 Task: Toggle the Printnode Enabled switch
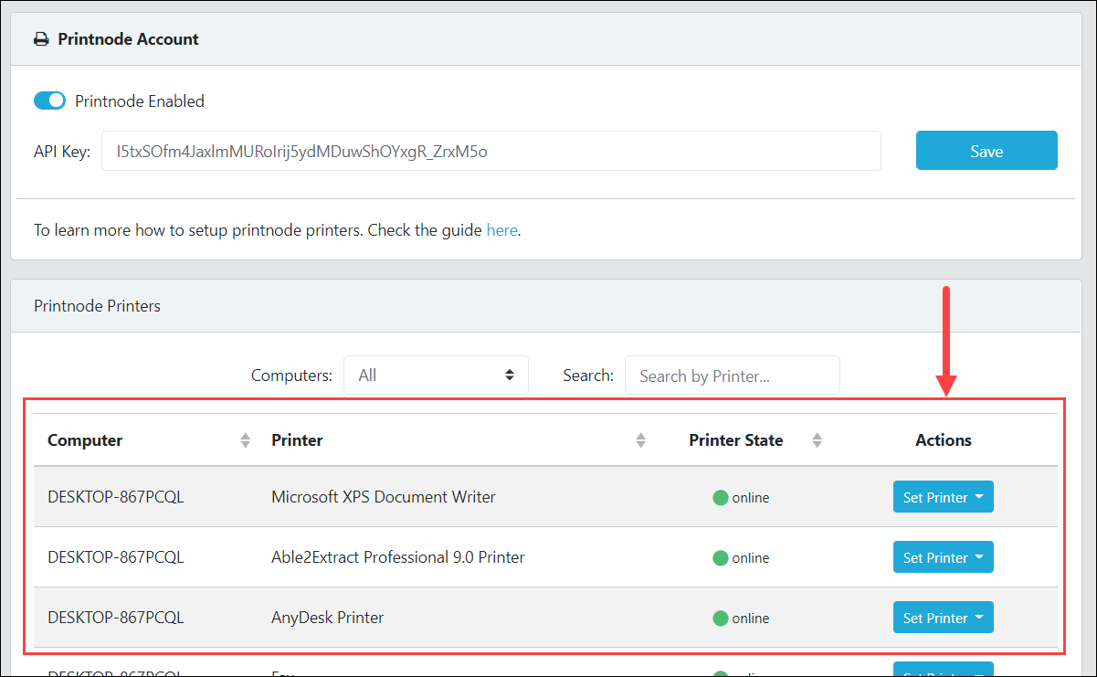coord(50,100)
